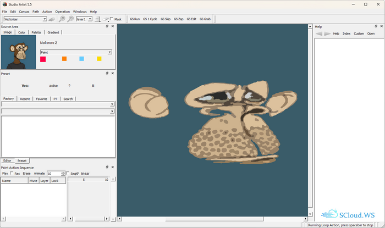385x228 pixels.
Task: Select the red color swatch
Action: coord(43,59)
